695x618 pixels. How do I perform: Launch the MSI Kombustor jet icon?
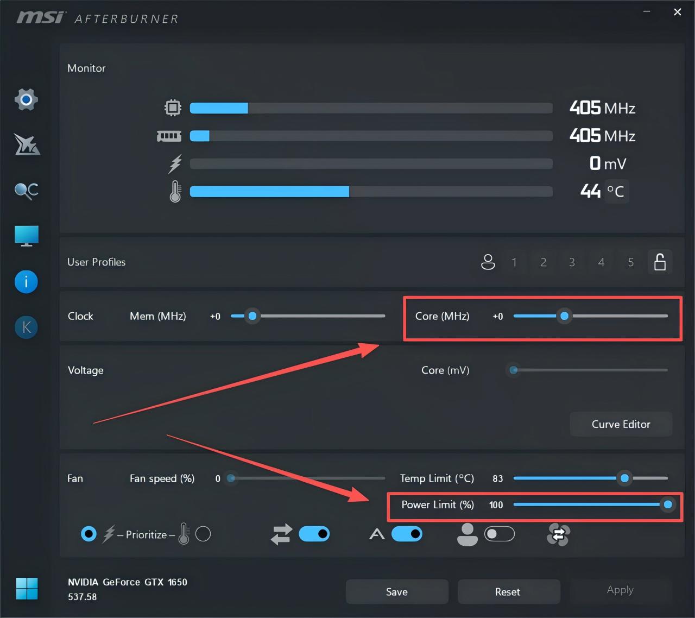point(27,144)
